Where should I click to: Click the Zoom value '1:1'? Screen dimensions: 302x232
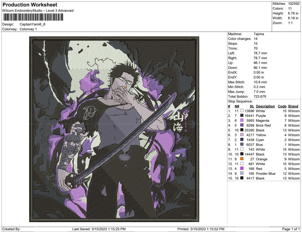point(290,23)
